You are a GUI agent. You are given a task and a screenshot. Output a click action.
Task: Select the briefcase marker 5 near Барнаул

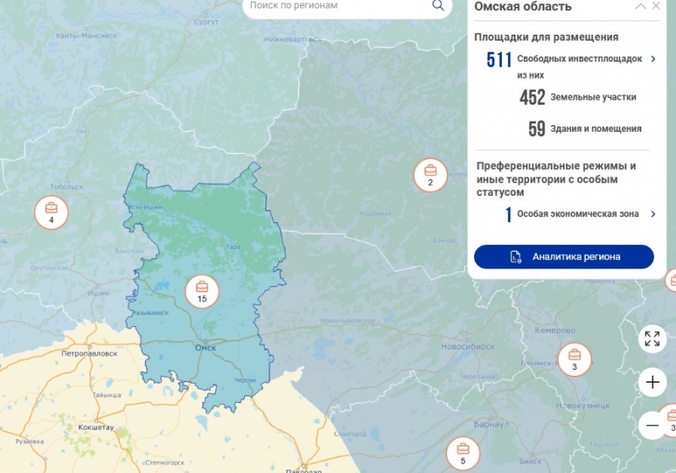463,454
